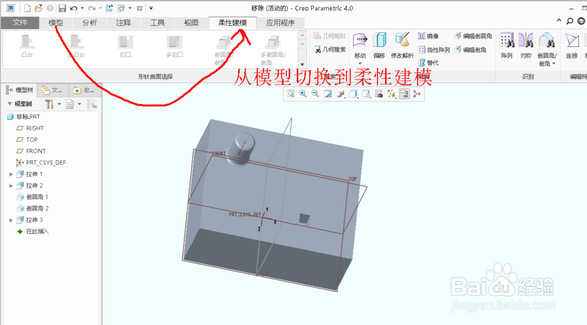The height and width of the screenshot is (325, 587).
Task: Switch to the 模型 tab
Action: click(x=56, y=23)
